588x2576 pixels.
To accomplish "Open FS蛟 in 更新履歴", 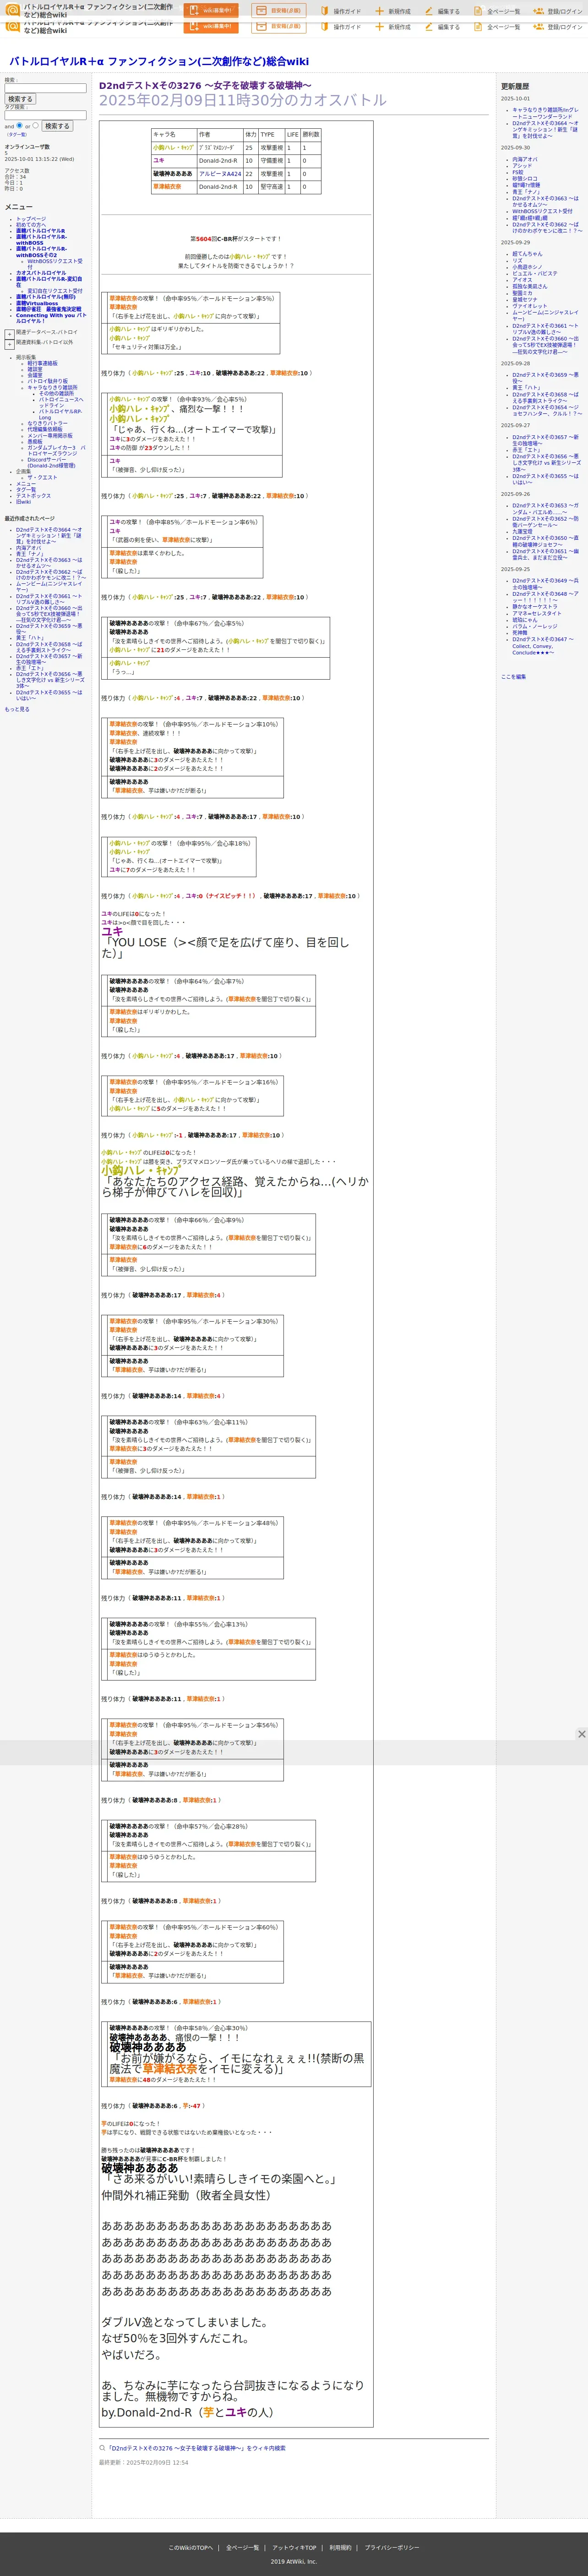I will (518, 172).
